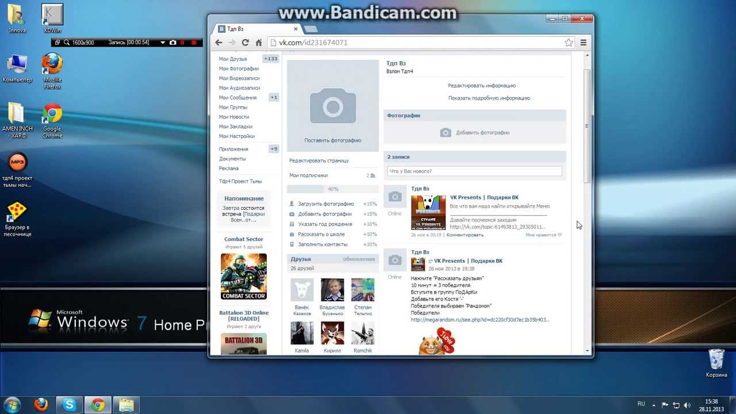Click the Windows Start button

point(12,404)
